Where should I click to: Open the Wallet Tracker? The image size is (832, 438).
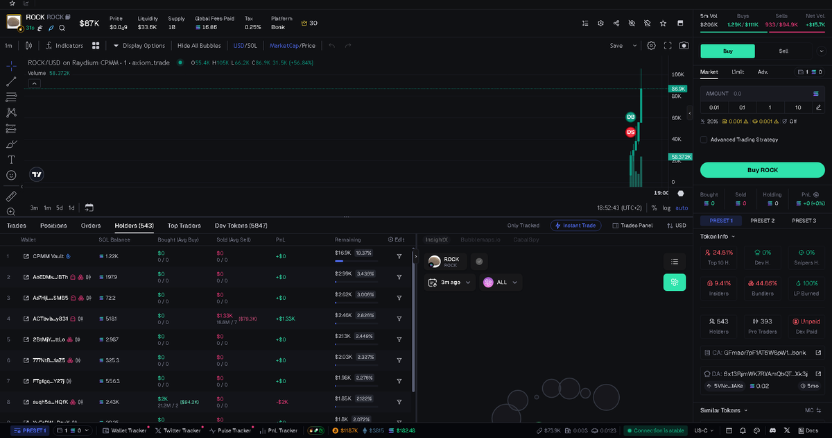pos(124,430)
